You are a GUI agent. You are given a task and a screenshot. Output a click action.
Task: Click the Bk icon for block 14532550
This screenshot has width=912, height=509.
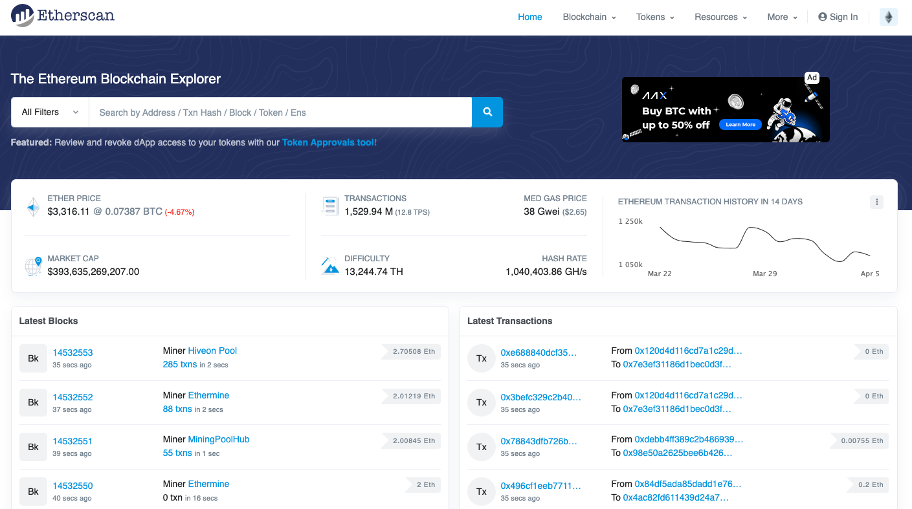point(33,492)
